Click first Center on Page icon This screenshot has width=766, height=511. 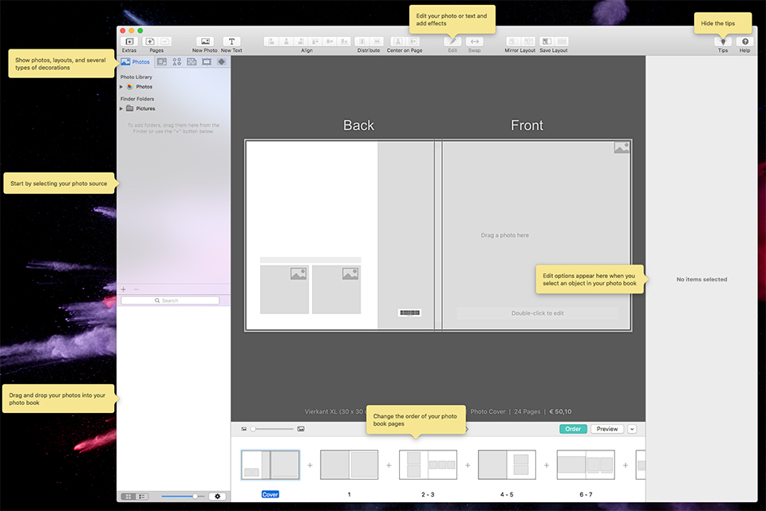coord(398,41)
